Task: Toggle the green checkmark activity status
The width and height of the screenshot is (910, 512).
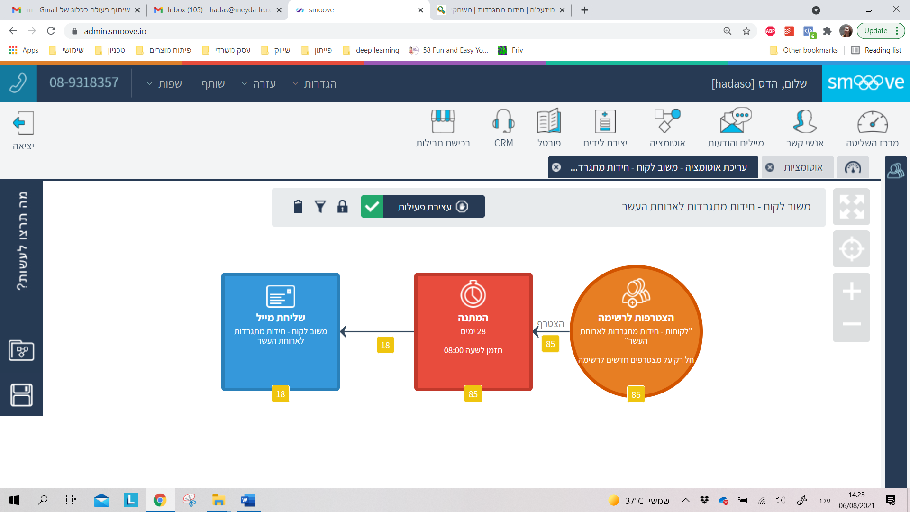Action: (372, 207)
